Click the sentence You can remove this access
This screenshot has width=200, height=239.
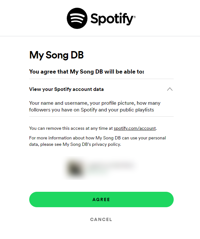(93, 128)
